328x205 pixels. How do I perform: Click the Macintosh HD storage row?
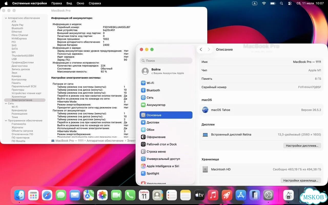tap(261, 169)
